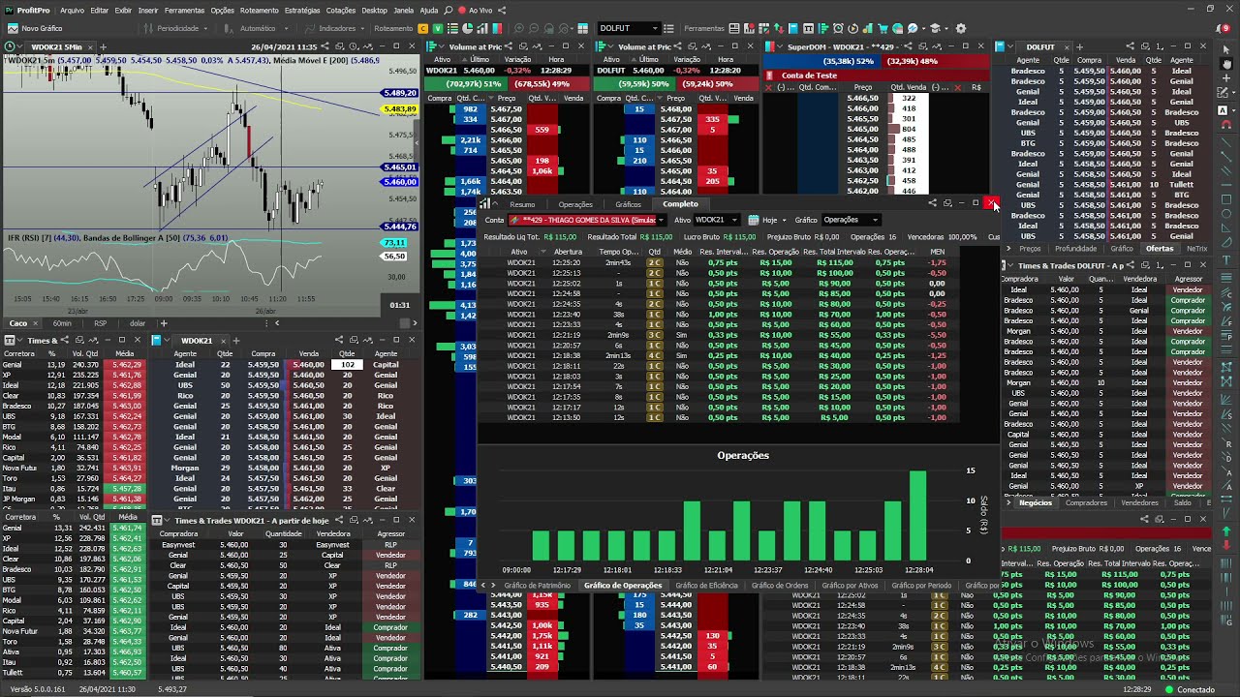
Task: Open the Cotações menu
Action: coord(341,11)
